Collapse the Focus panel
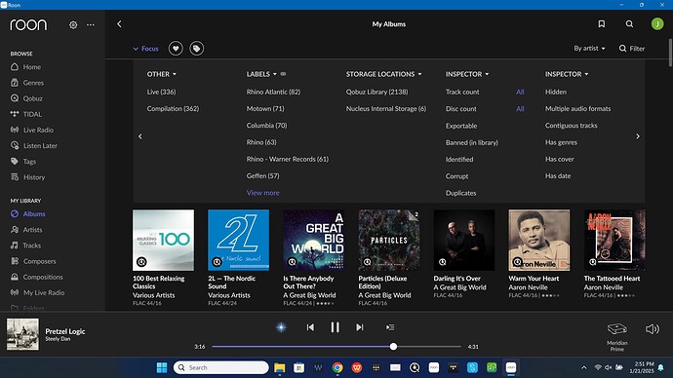Screen dimensions: 673x378 [x=146, y=49]
